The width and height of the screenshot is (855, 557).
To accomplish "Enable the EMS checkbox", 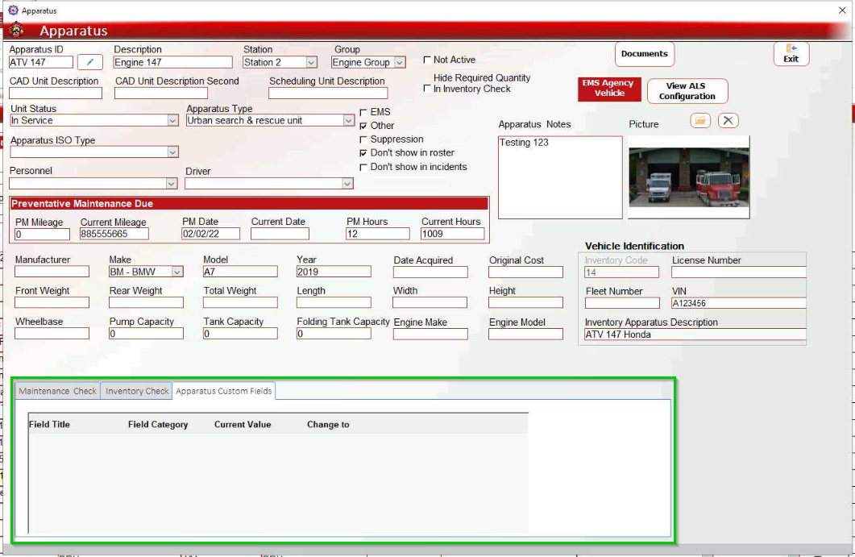I will (x=363, y=112).
